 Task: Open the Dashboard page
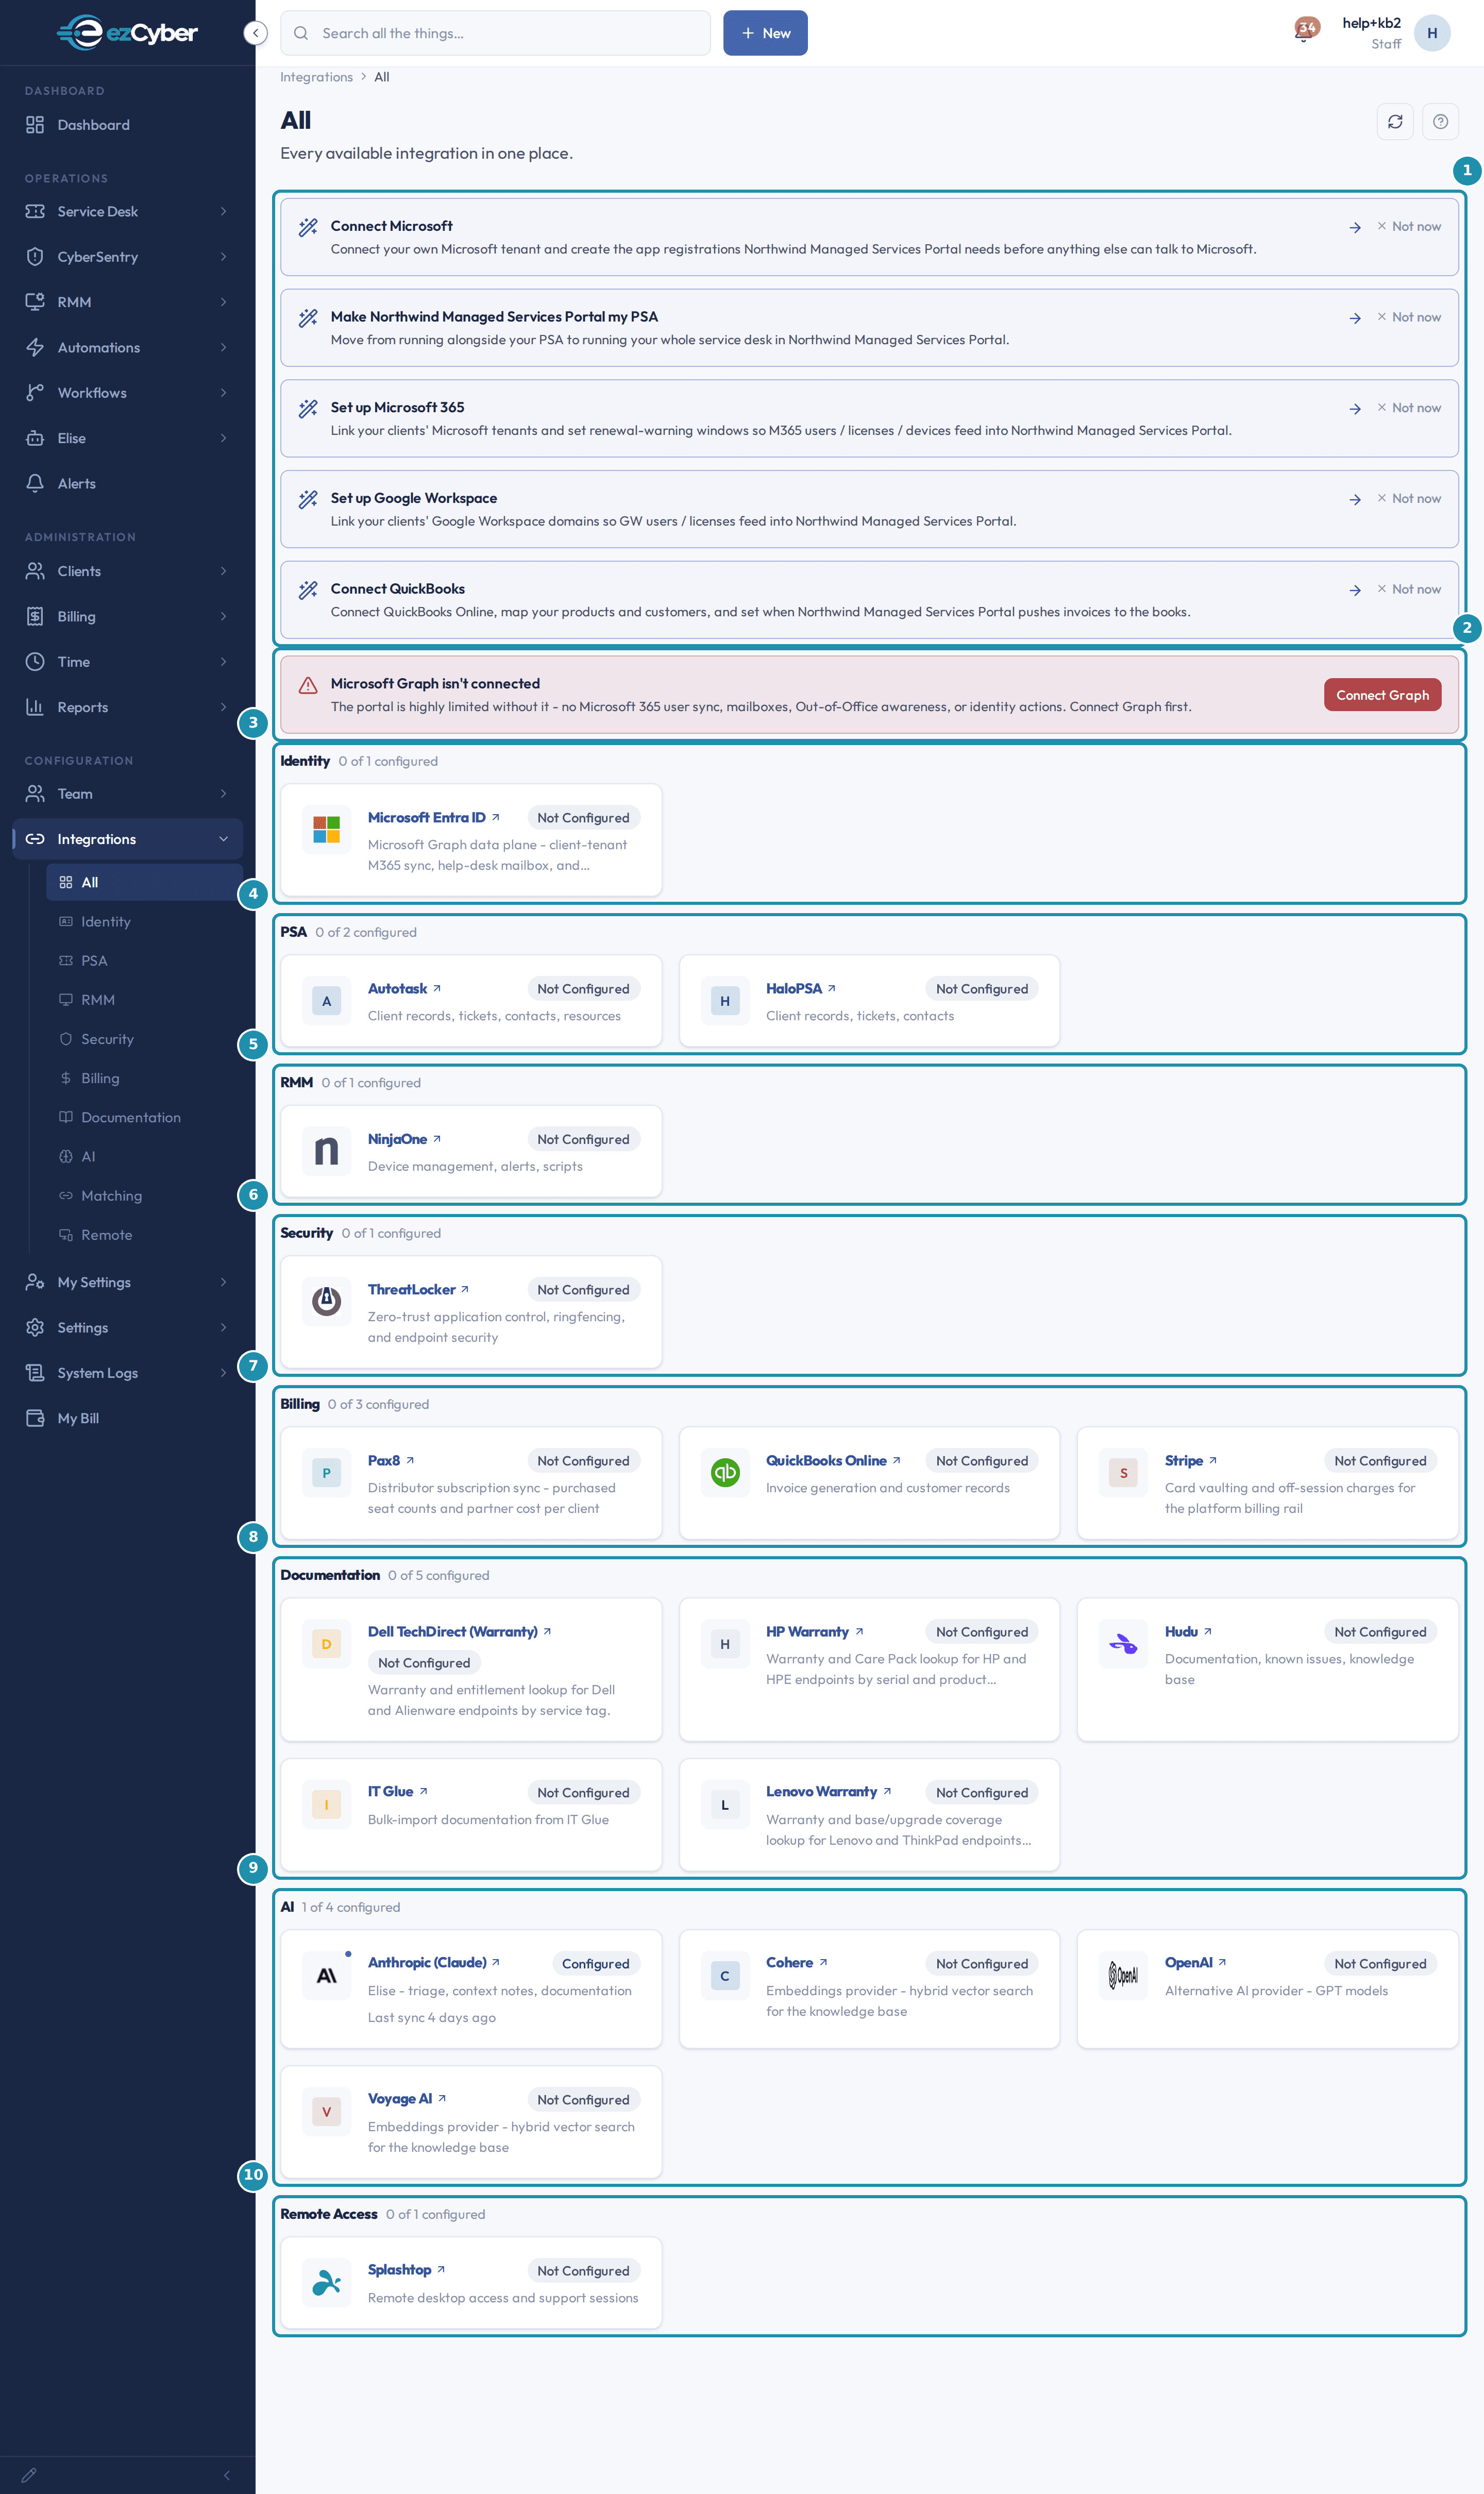click(x=128, y=125)
